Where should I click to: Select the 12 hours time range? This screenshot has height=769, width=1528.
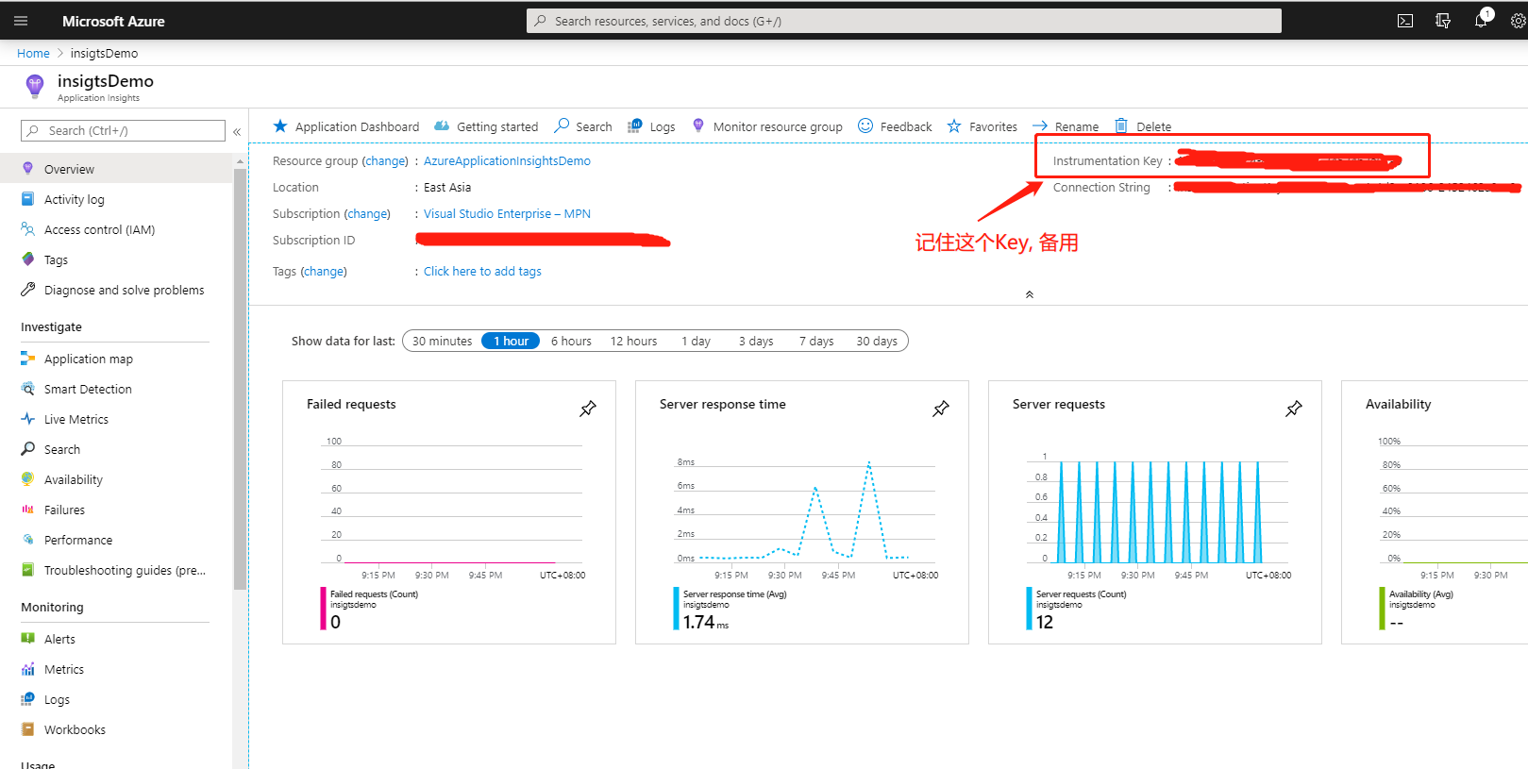[x=633, y=341]
